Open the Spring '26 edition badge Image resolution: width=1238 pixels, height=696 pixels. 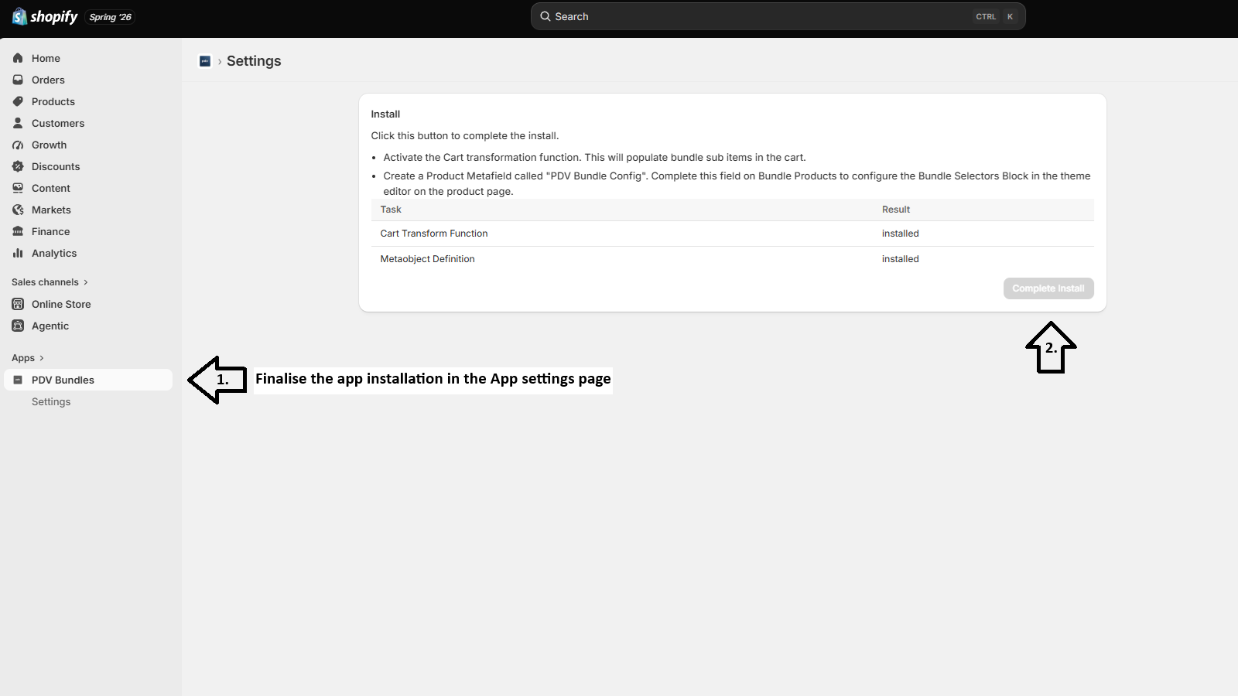coord(111,17)
